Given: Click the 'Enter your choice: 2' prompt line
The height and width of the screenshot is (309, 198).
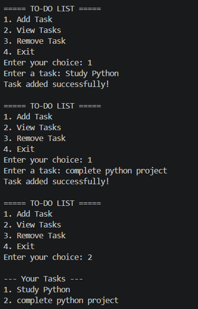Looking at the screenshot, I should coord(48,258).
